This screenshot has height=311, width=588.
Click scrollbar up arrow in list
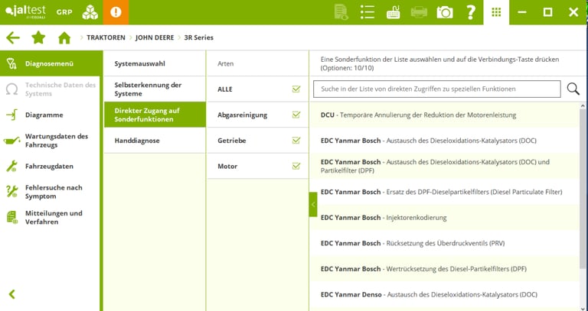point(583,106)
